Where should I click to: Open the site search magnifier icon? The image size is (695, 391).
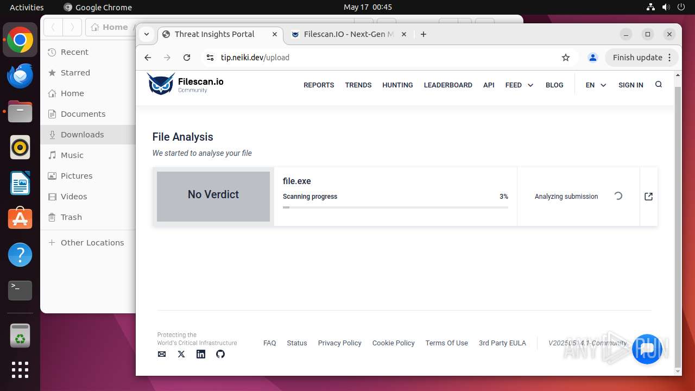[659, 85]
